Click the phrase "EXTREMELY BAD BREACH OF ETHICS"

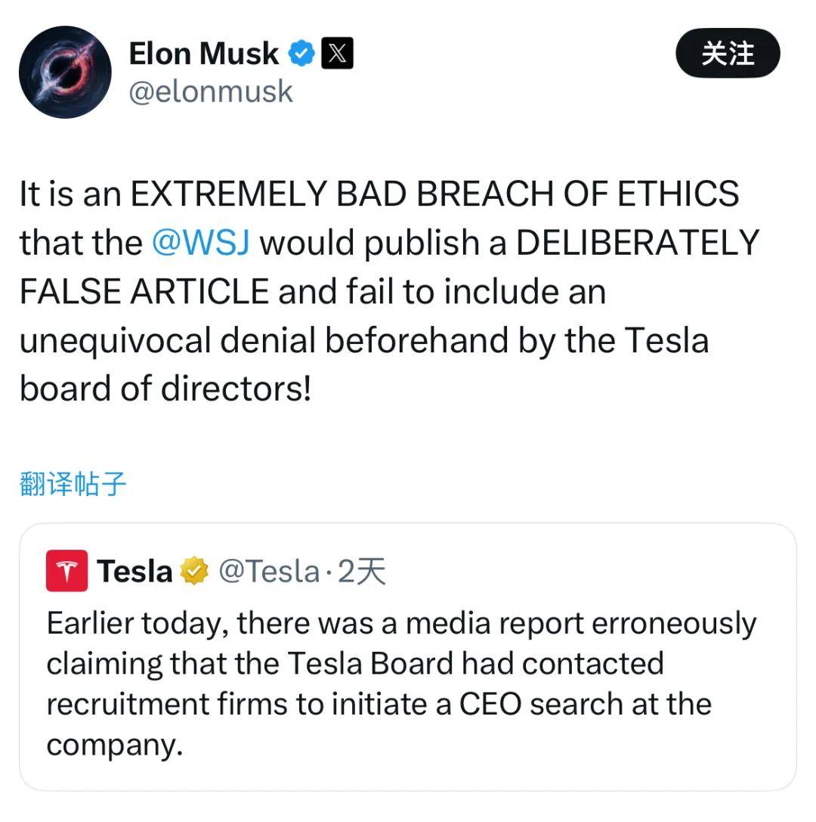coord(434,194)
